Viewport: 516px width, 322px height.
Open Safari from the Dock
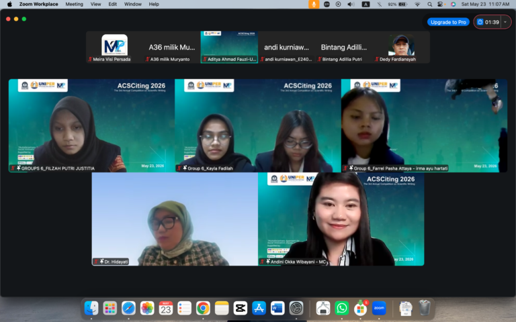point(128,308)
